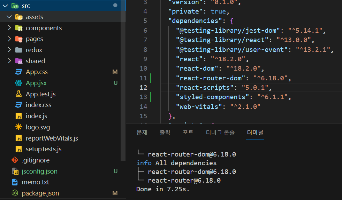Screen dimensions: 342x200
Task: Open setupTests.js
Action: [44, 149]
